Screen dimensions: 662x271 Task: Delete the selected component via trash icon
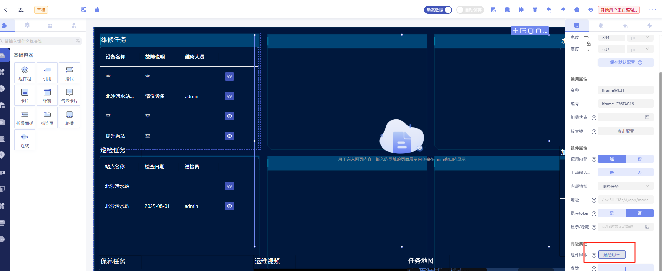tap(539, 31)
